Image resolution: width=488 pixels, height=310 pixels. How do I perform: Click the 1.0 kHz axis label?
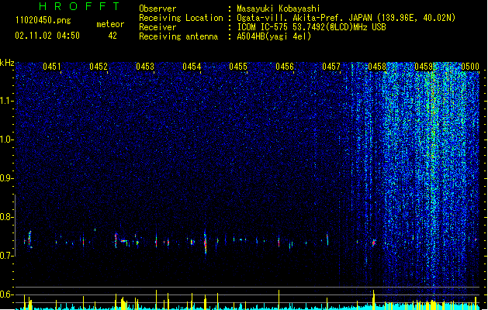point(7,139)
